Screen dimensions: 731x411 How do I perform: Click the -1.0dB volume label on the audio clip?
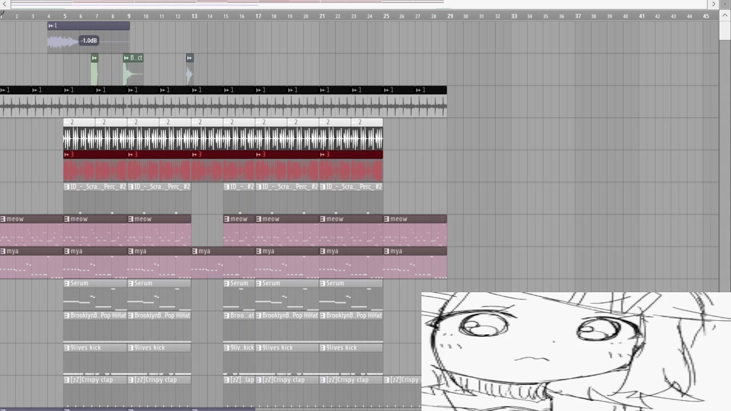pos(89,41)
